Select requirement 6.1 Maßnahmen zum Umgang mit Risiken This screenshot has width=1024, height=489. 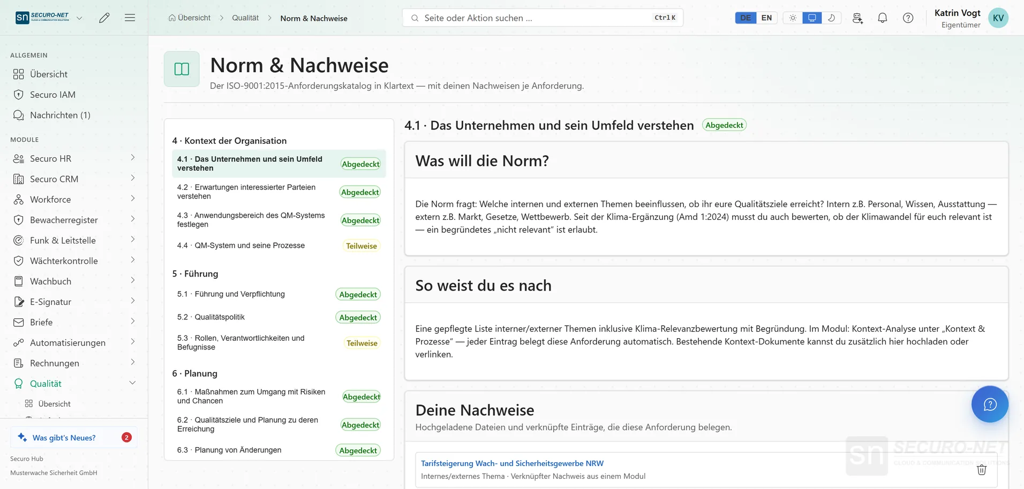[x=278, y=396]
